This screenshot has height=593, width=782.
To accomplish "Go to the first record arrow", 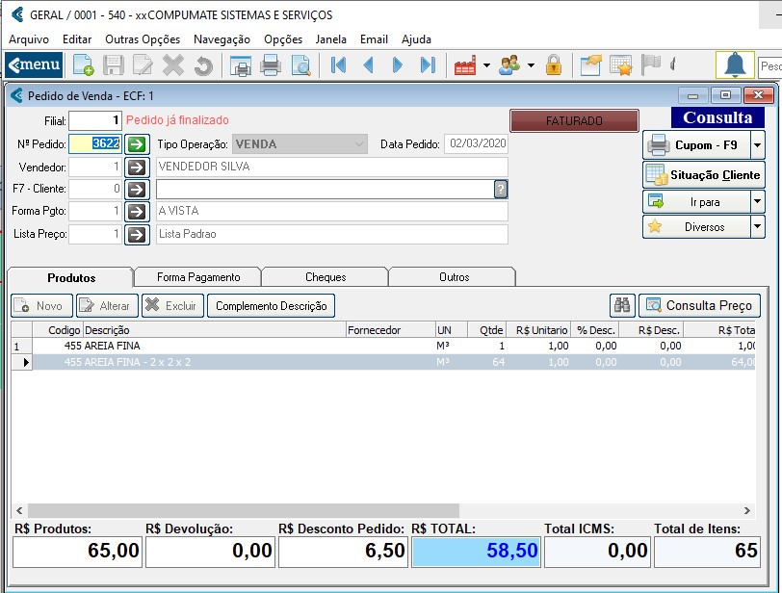I will click(x=337, y=65).
